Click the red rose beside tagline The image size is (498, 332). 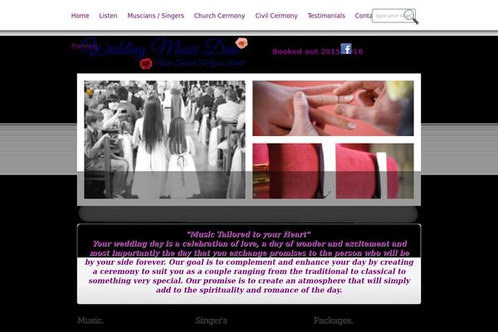tap(146, 64)
